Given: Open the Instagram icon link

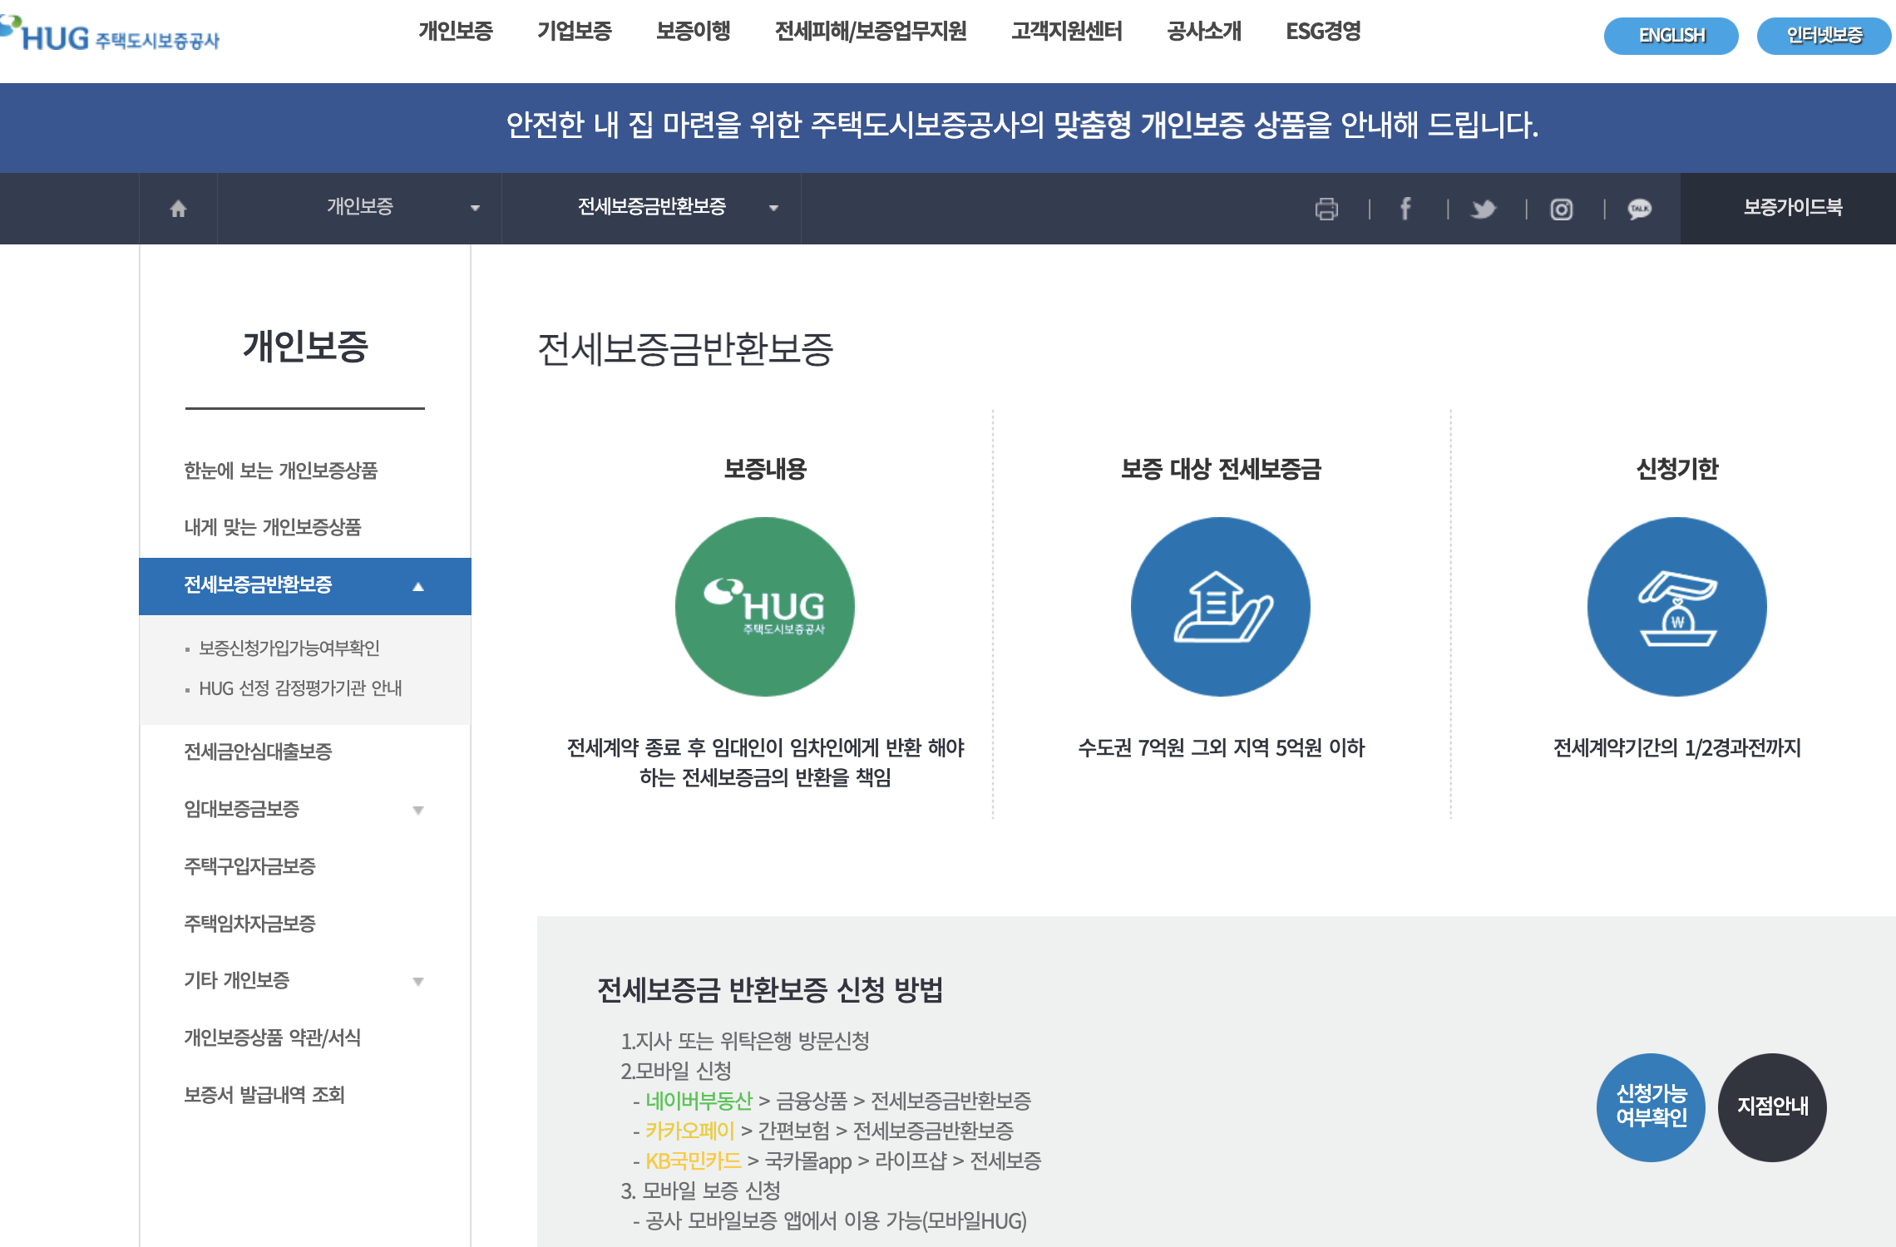Looking at the screenshot, I should click(1561, 209).
